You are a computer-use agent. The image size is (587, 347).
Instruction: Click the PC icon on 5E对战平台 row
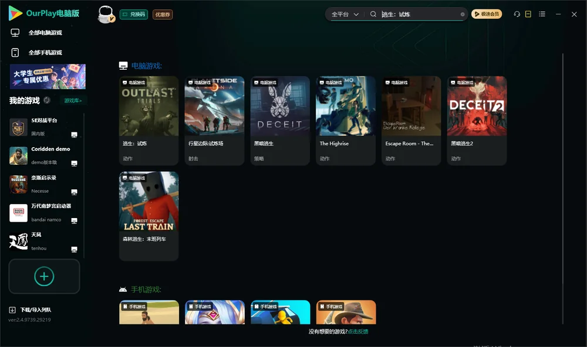tap(74, 135)
